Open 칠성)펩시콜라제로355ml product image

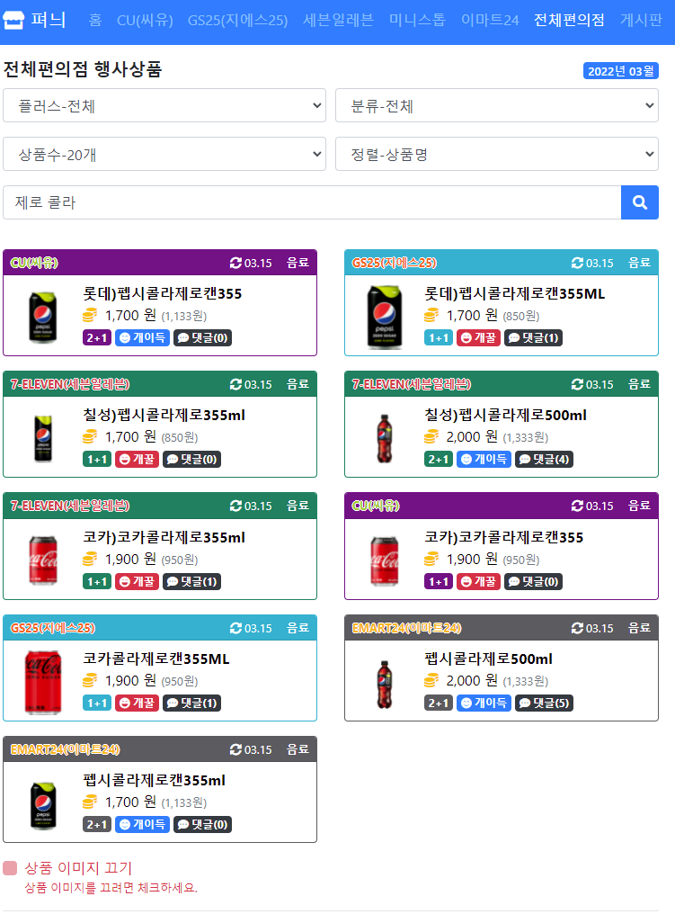[43, 438]
